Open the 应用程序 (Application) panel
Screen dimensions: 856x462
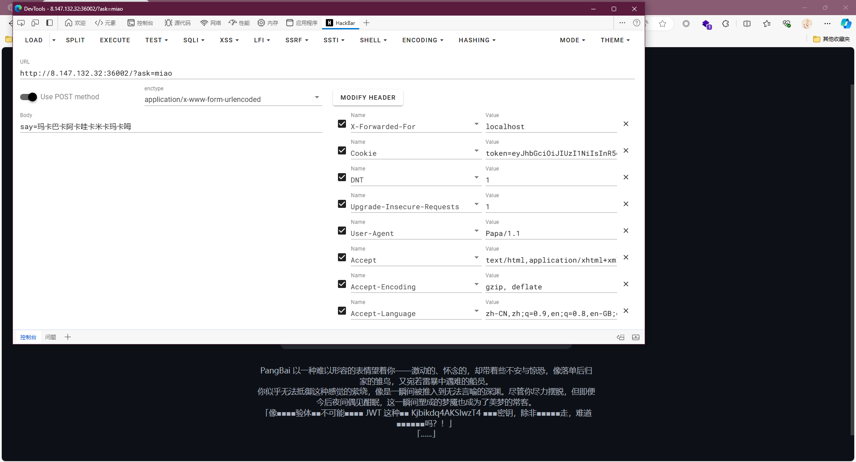tap(301, 23)
